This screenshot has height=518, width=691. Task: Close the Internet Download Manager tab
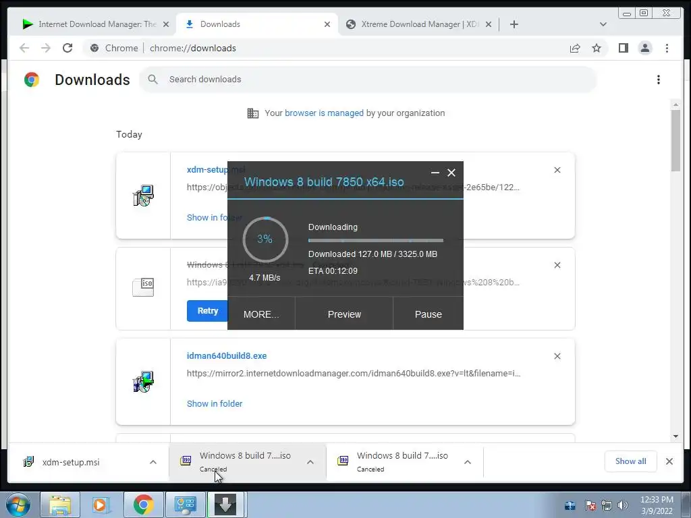click(166, 24)
